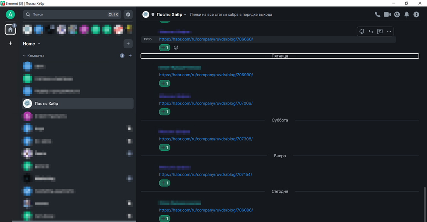
Task: Open the Home dropdown chevron
Action: click(x=39, y=44)
